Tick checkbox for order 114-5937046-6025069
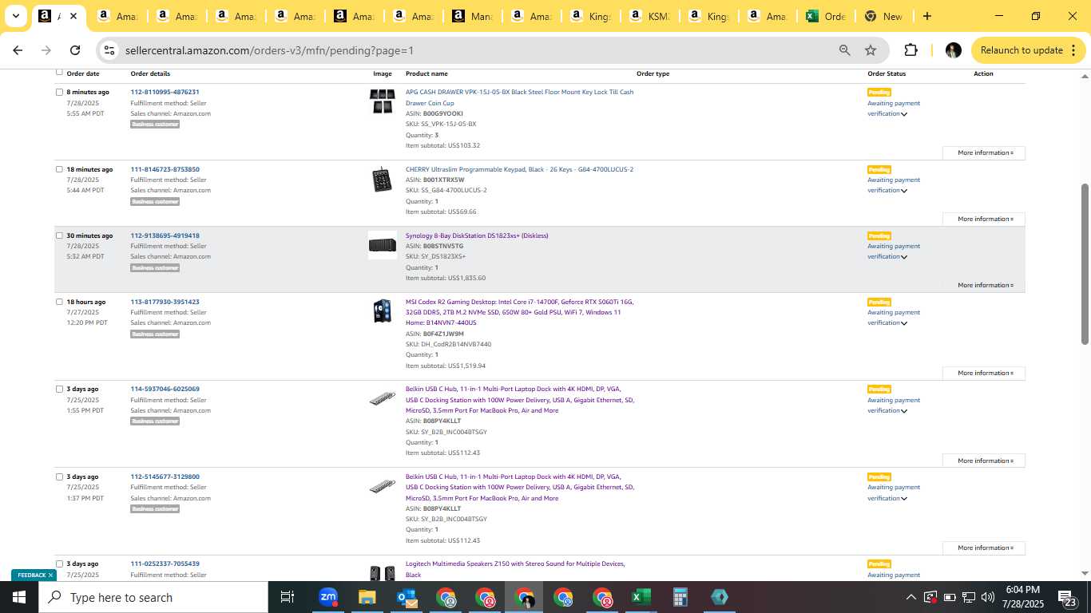The image size is (1091, 613). point(59,389)
